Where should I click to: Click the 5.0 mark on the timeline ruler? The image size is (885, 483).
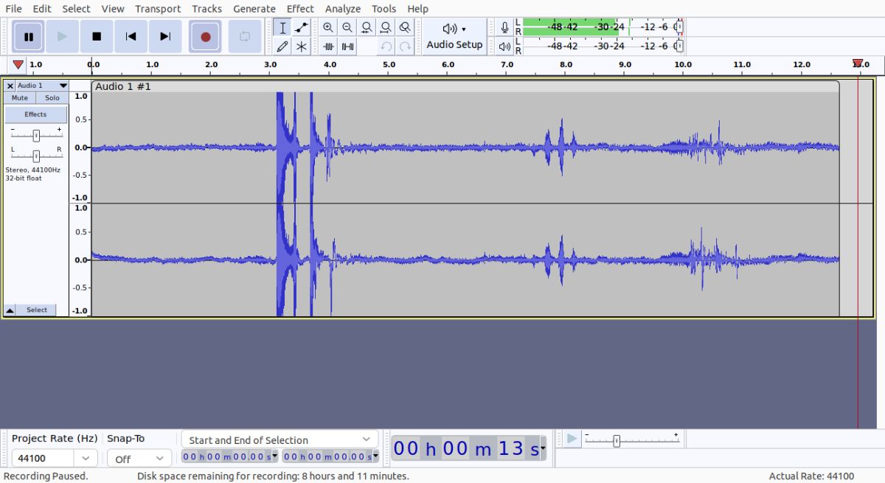click(x=389, y=65)
